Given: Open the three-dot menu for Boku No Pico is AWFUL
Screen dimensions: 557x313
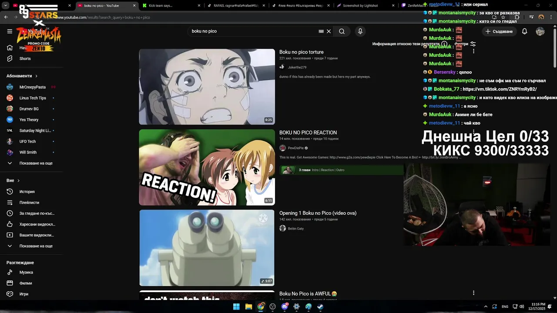Looking at the screenshot, I should tap(473, 293).
